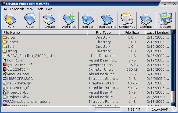The height and width of the screenshot is (113, 178).
Task: Open Settings from the toolbar
Action: tap(146, 20)
